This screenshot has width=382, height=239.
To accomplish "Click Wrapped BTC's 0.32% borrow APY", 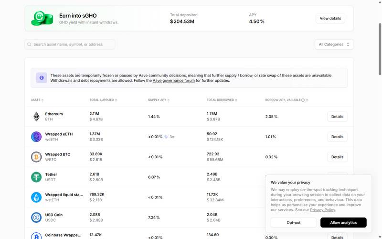I will click(x=271, y=157).
